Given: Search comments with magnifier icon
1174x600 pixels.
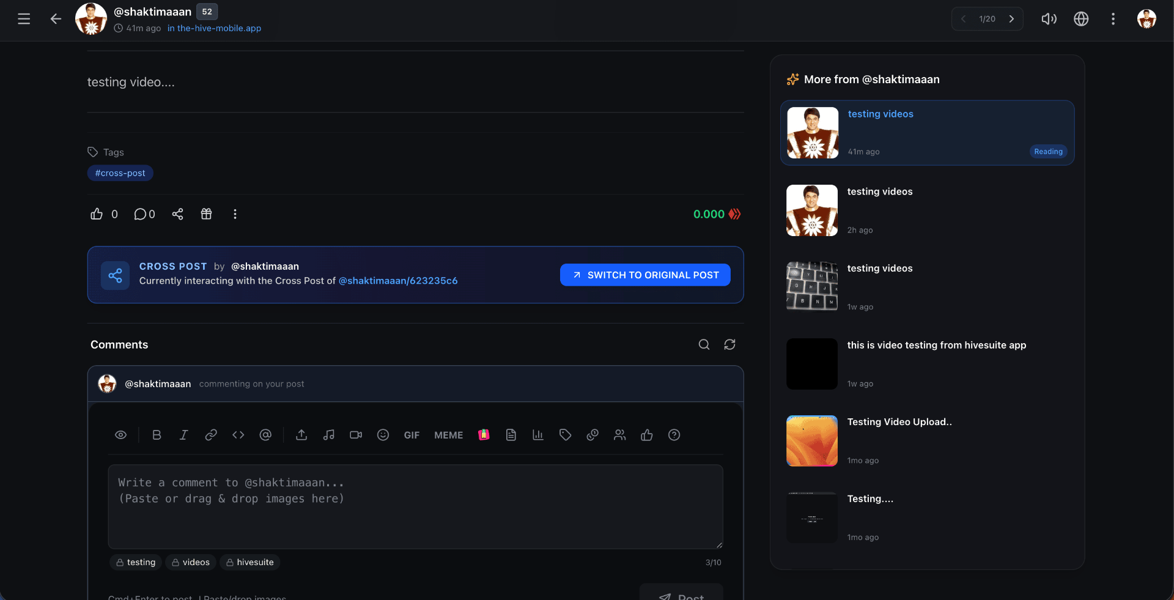Looking at the screenshot, I should tap(704, 344).
